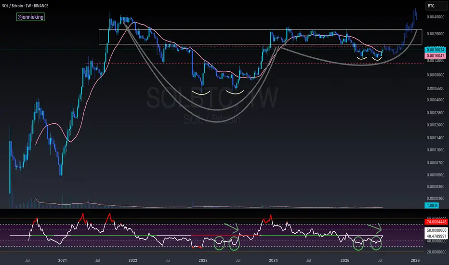Click the SOL / Bitcoin 1W BINANCE title
This screenshot has width=449, height=265.
tap(25, 6)
